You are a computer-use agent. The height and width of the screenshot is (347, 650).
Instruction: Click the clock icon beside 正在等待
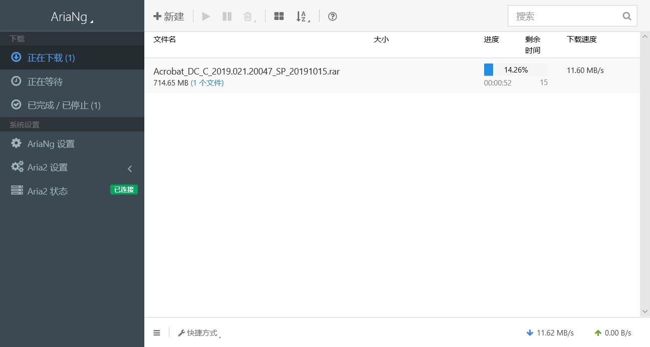(16, 80)
